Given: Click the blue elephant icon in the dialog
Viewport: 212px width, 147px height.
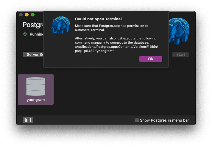Looking at the screenshot, I should pos(60,25).
